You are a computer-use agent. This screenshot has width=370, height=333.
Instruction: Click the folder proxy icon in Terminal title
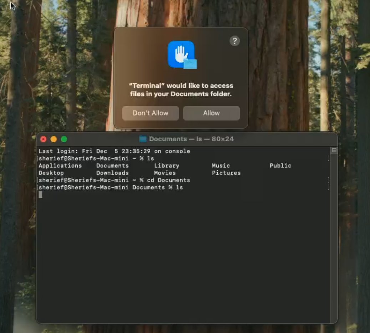pyautogui.click(x=143, y=139)
